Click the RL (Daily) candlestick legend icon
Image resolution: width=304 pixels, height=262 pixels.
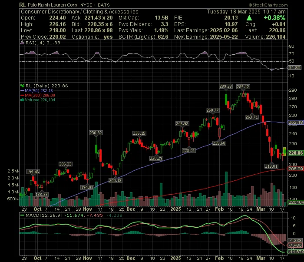click(22, 86)
